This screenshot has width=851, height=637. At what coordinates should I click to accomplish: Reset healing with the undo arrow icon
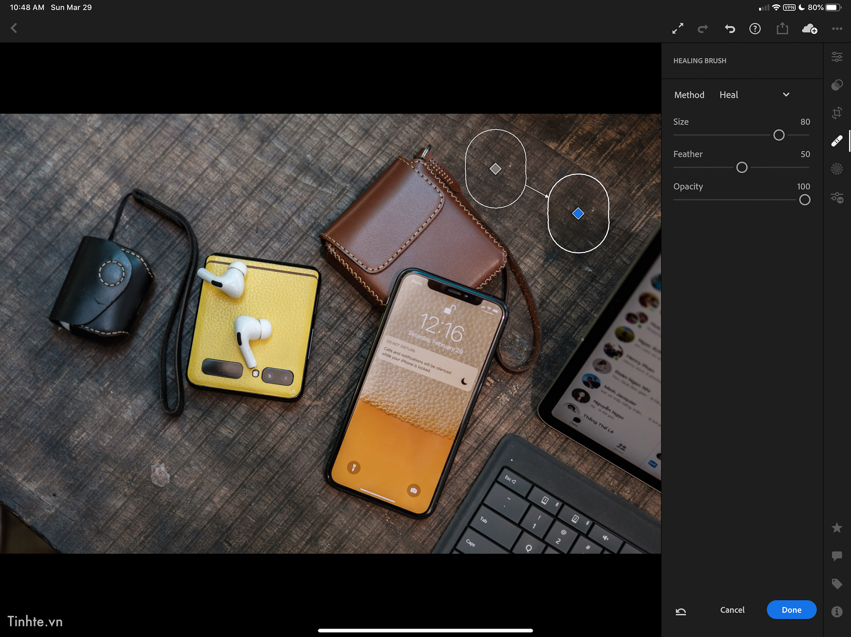pyautogui.click(x=681, y=611)
